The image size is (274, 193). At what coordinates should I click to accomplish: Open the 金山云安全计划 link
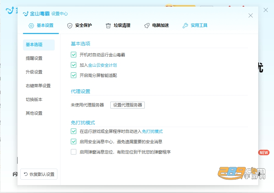tap(102, 65)
